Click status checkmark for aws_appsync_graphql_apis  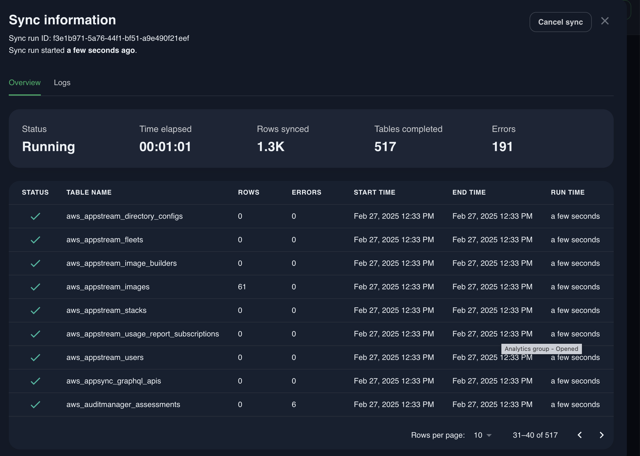pyautogui.click(x=35, y=381)
